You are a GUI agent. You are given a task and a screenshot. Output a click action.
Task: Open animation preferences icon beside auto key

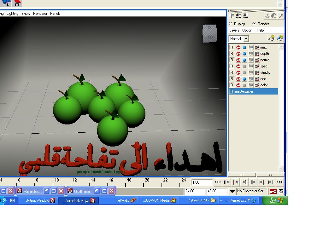[281, 191]
